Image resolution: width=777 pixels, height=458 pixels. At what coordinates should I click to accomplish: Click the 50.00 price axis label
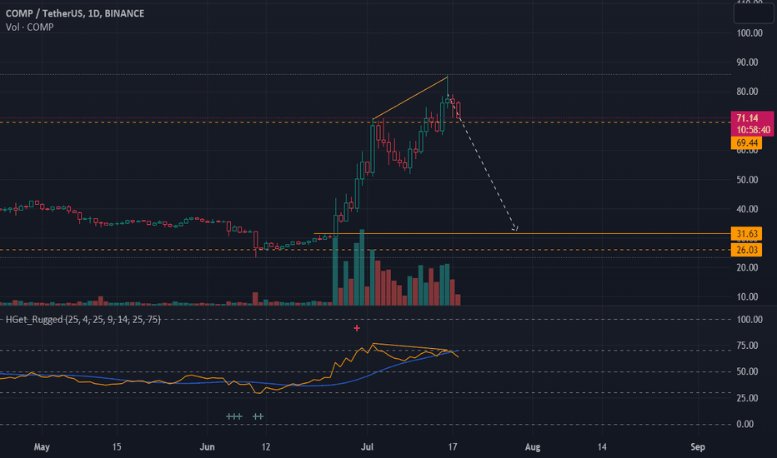click(x=747, y=180)
